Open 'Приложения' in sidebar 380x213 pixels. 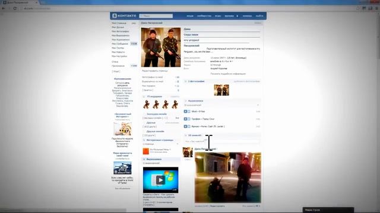118,66
